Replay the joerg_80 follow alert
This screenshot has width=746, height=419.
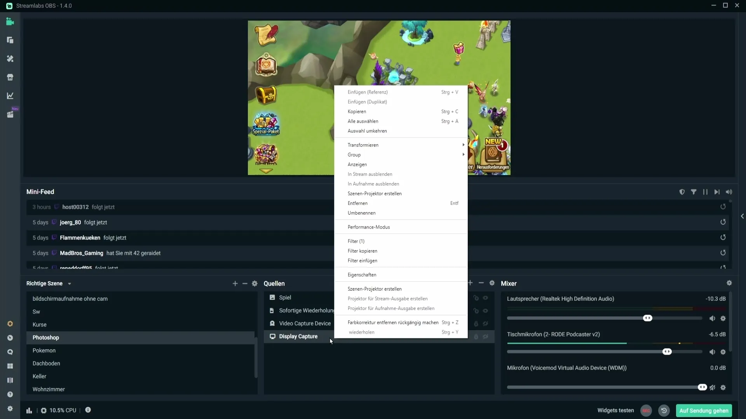[x=723, y=222]
